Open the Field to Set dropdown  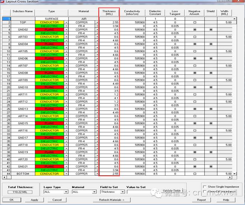122,192
